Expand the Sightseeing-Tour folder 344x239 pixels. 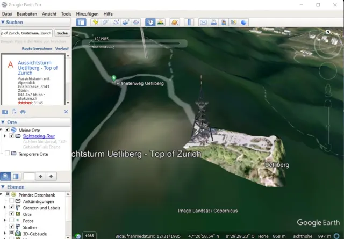(4, 136)
